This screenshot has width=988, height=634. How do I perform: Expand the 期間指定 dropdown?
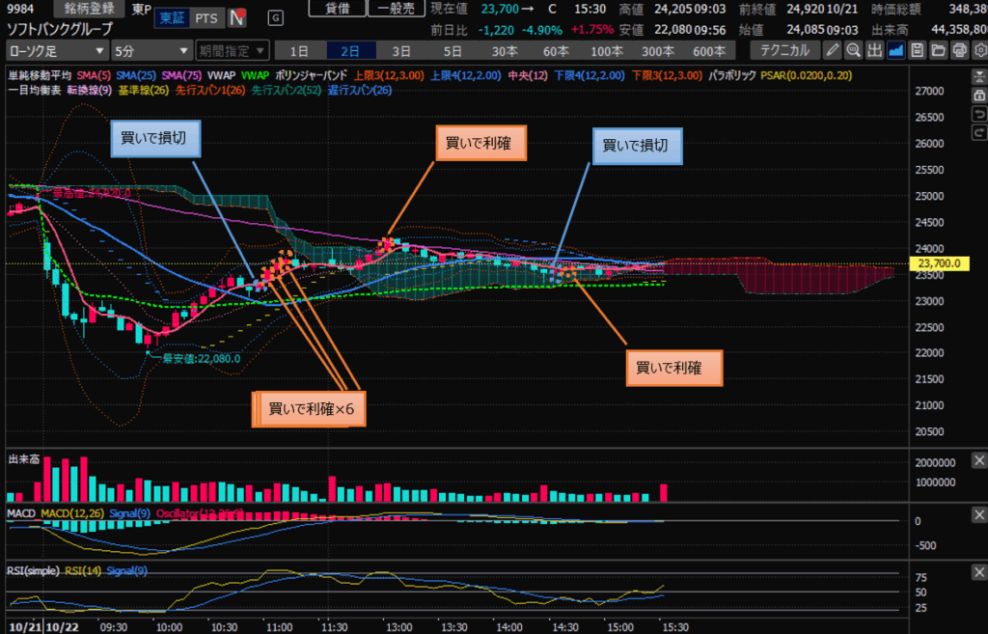232,49
